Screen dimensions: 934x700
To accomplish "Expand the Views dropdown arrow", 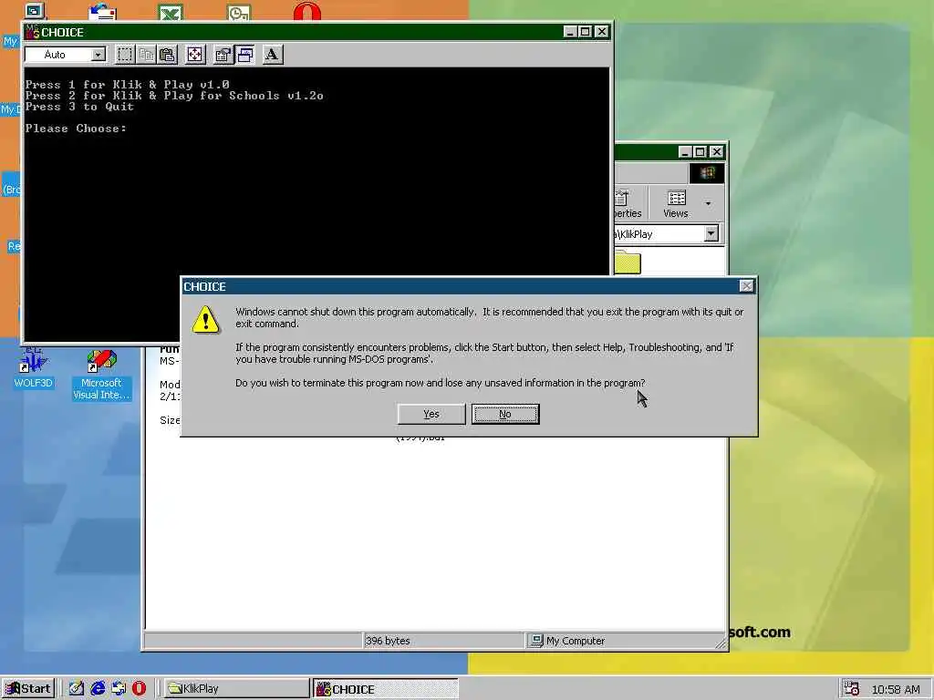I will tap(708, 204).
